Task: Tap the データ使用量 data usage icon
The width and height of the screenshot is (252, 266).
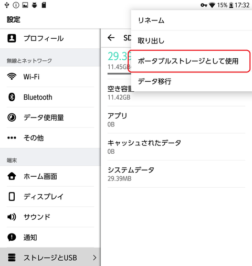Action: [x=12, y=118]
